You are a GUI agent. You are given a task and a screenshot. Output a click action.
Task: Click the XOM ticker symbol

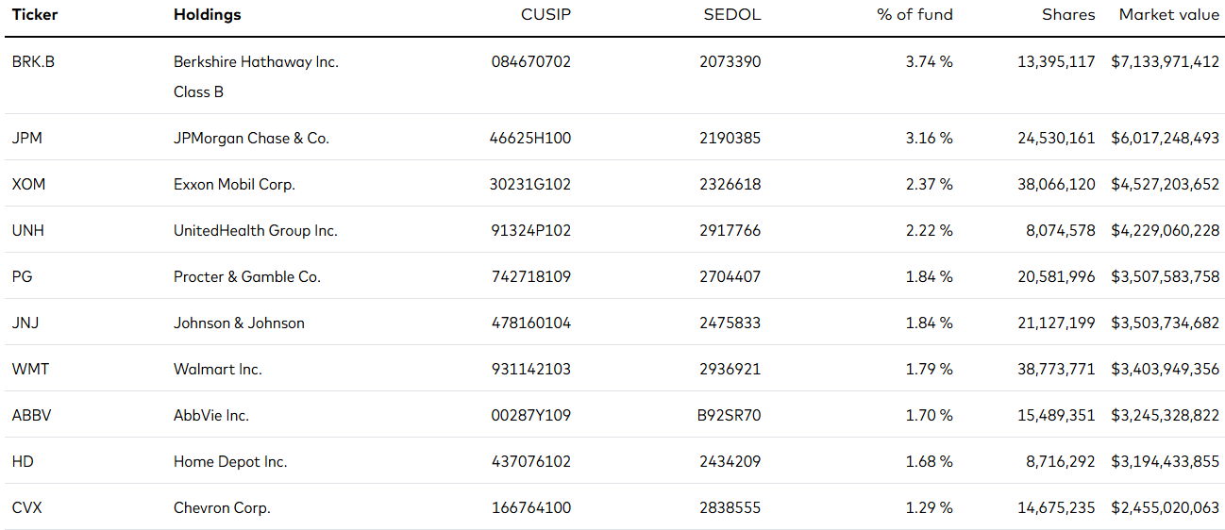click(28, 185)
